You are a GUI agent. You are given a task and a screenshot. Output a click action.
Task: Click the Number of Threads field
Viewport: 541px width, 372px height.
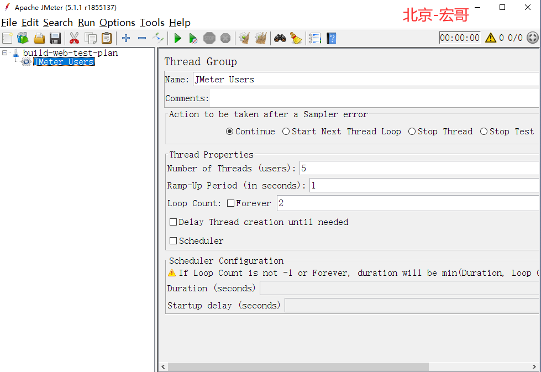(x=419, y=169)
